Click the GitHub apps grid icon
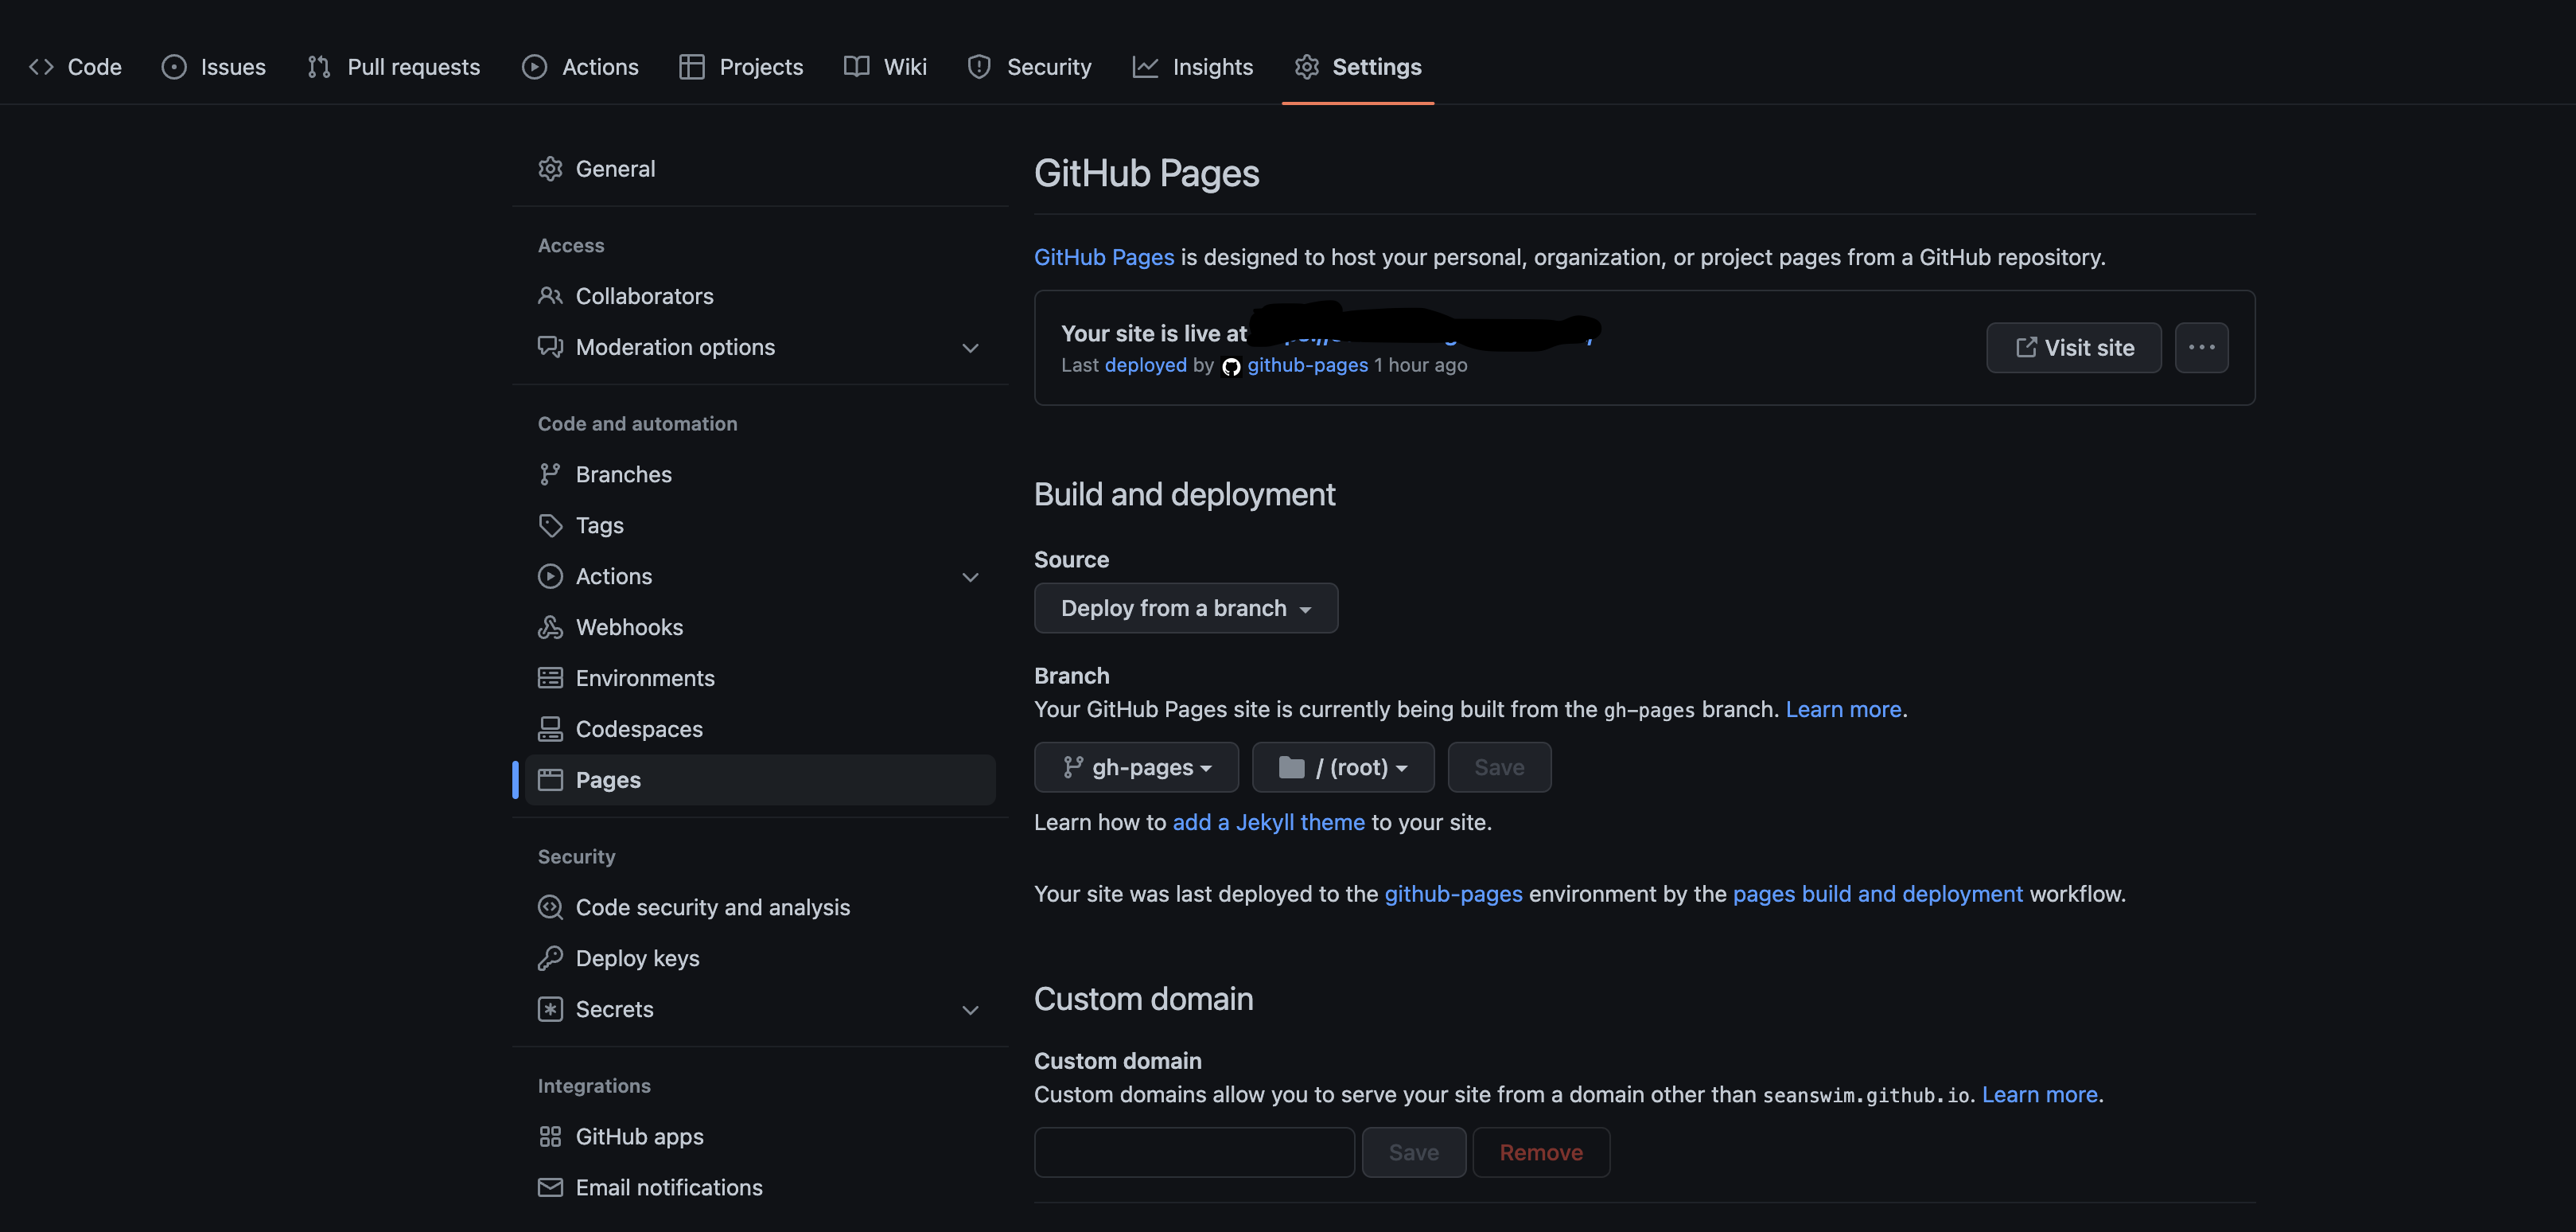 550,1136
